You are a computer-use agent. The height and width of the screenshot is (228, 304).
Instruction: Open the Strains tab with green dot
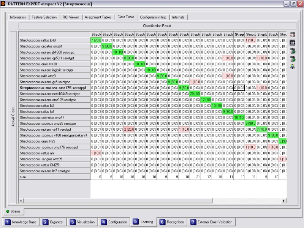pos(13,211)
